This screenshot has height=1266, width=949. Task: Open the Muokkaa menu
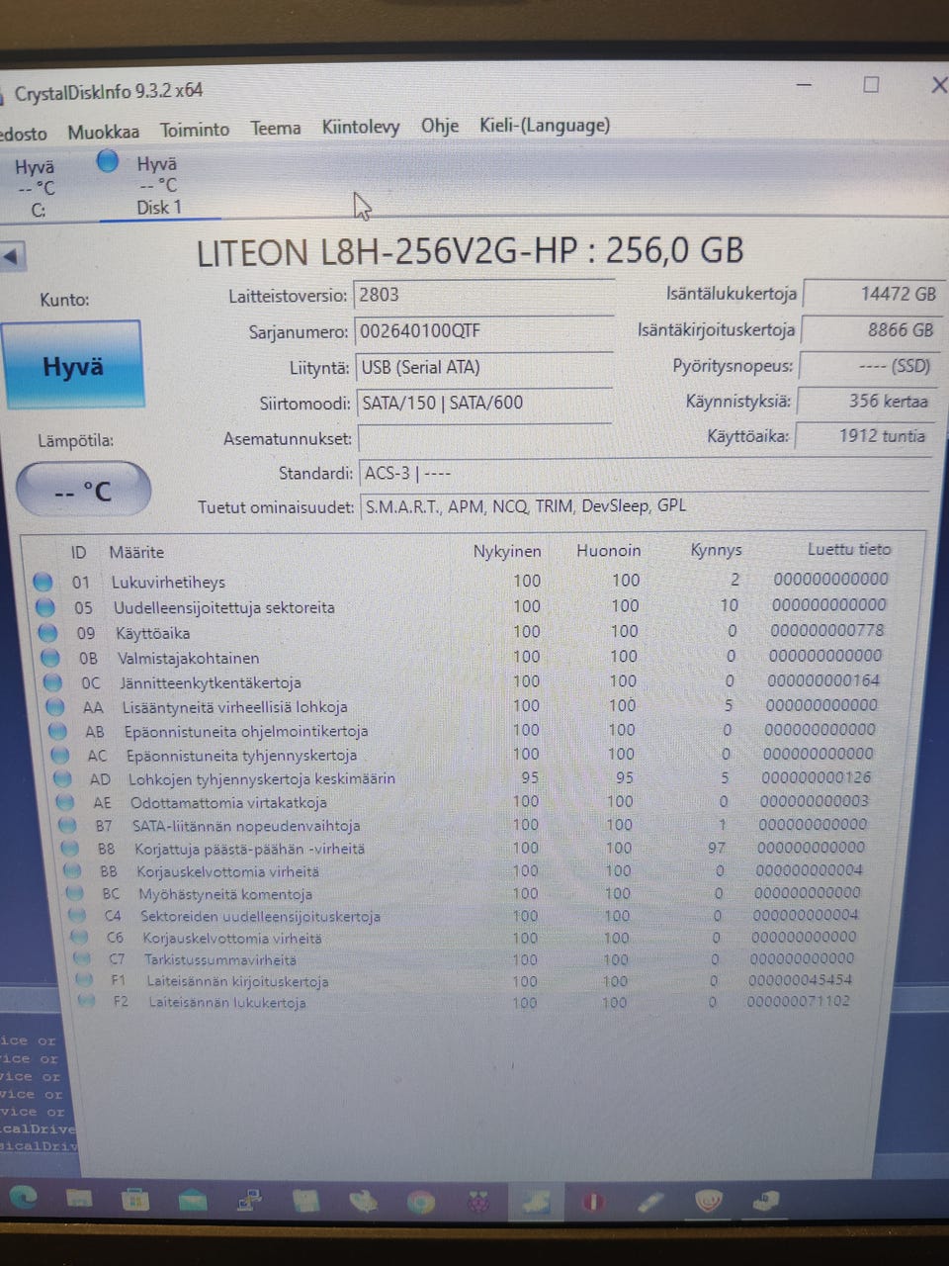[103, 132]
